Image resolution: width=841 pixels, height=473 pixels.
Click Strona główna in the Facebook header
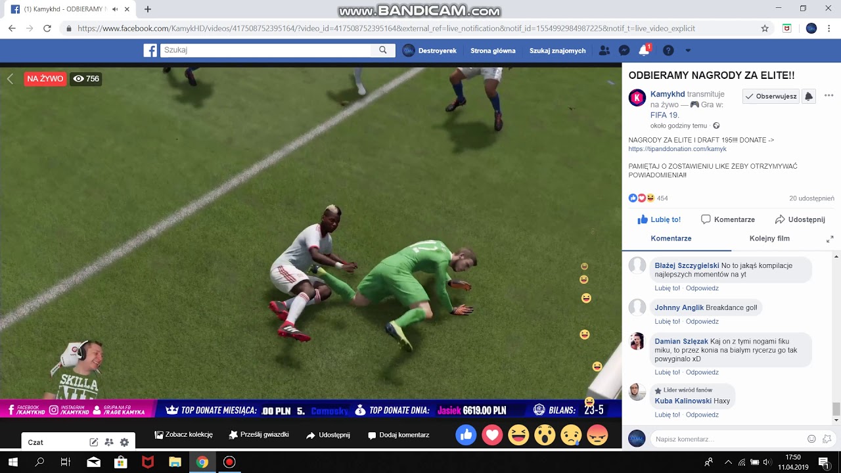click(x=493, y=51)
